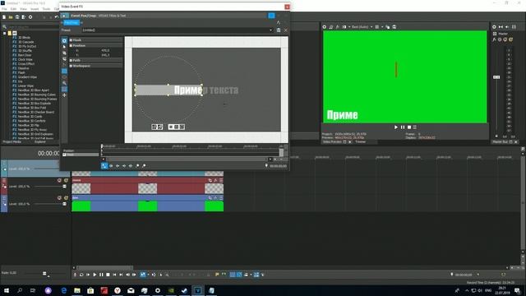Open the Insert menu
The image size is (526, 296).
coord(35,9)
